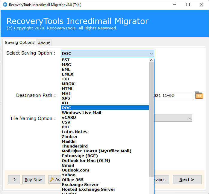The image size is (209, 194).
Task: Pick Office 365 in the saving list
Action: (105, 180)
